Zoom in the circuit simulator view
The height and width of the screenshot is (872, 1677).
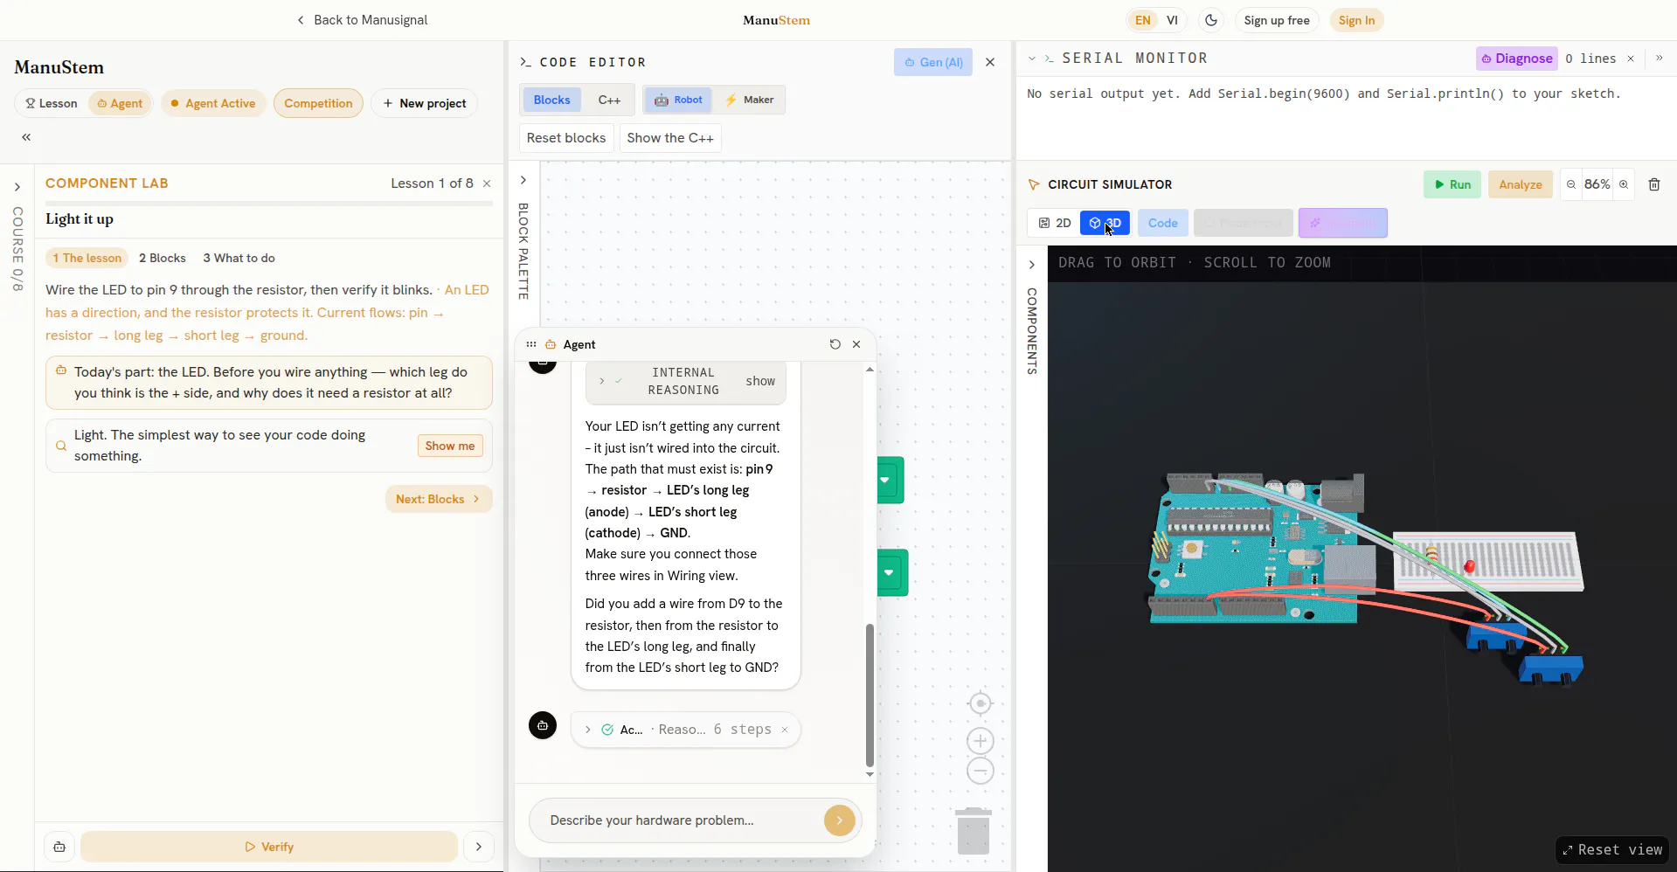click(1624, 184)
